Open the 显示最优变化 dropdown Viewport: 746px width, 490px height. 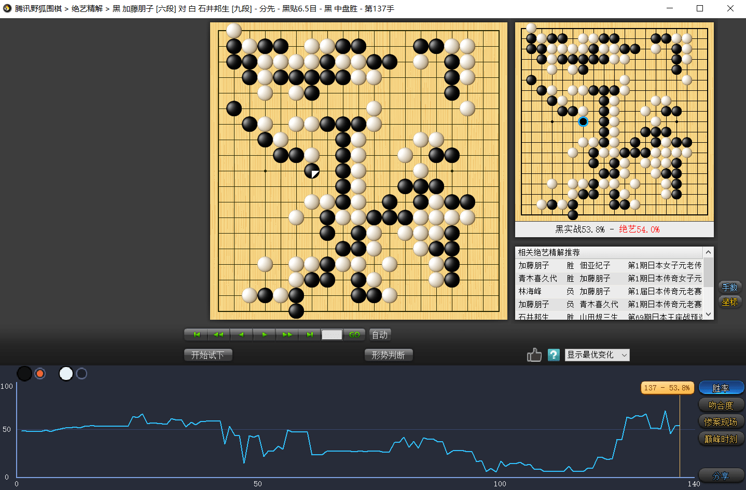coord(597,355)
